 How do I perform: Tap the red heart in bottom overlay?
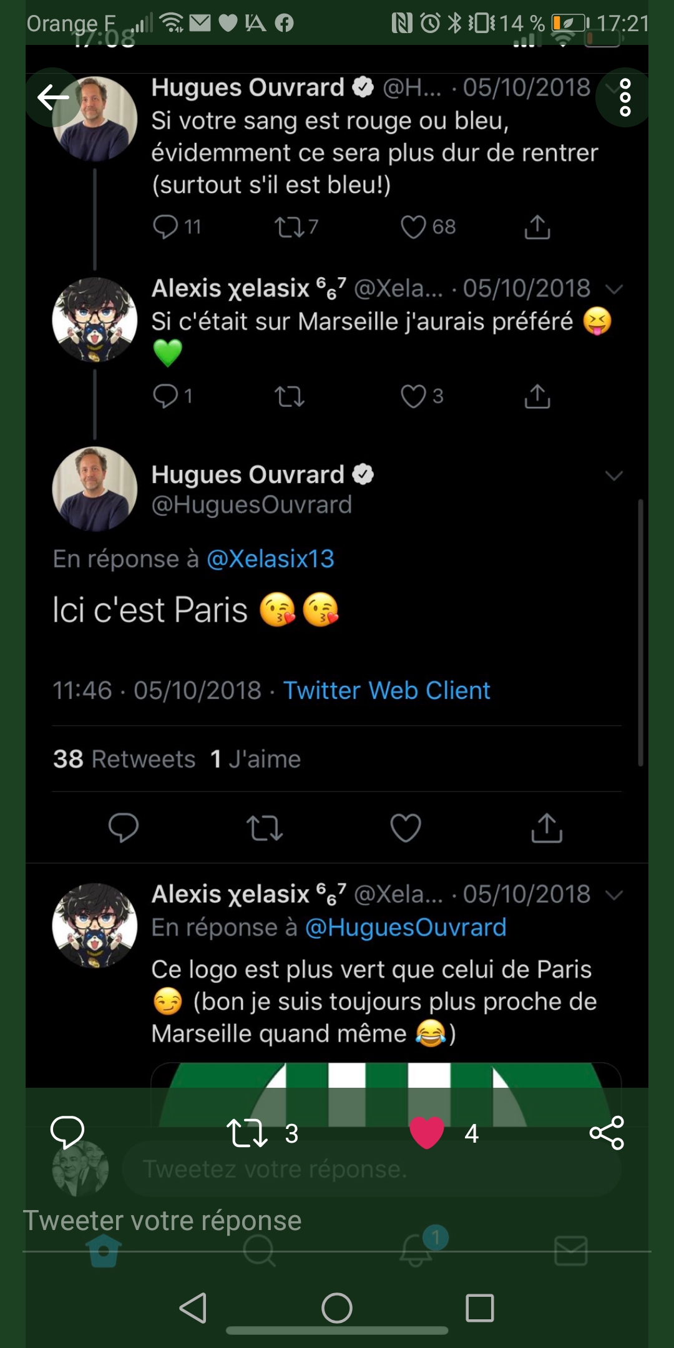click(427, 1133)
